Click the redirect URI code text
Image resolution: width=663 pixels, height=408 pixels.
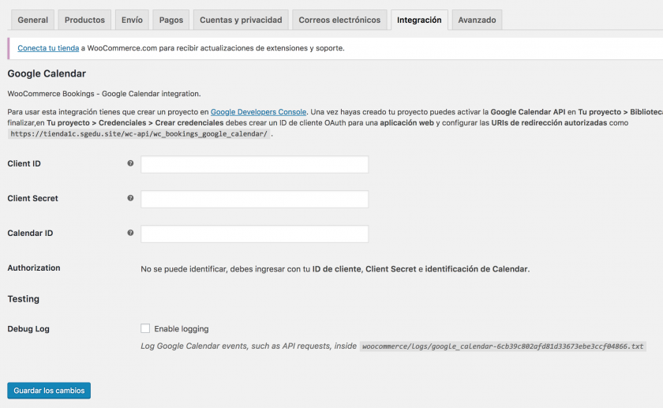point(139,134)
